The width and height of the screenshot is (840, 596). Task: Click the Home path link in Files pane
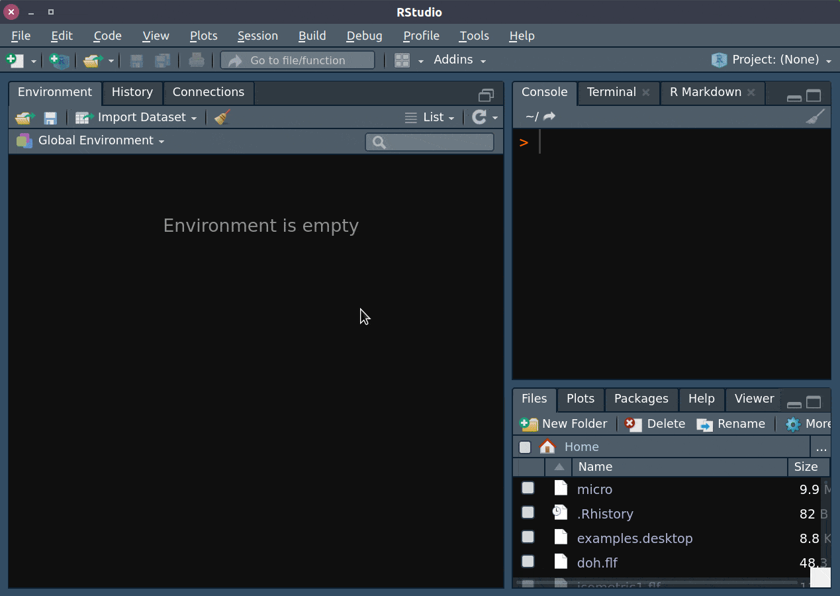581,447
